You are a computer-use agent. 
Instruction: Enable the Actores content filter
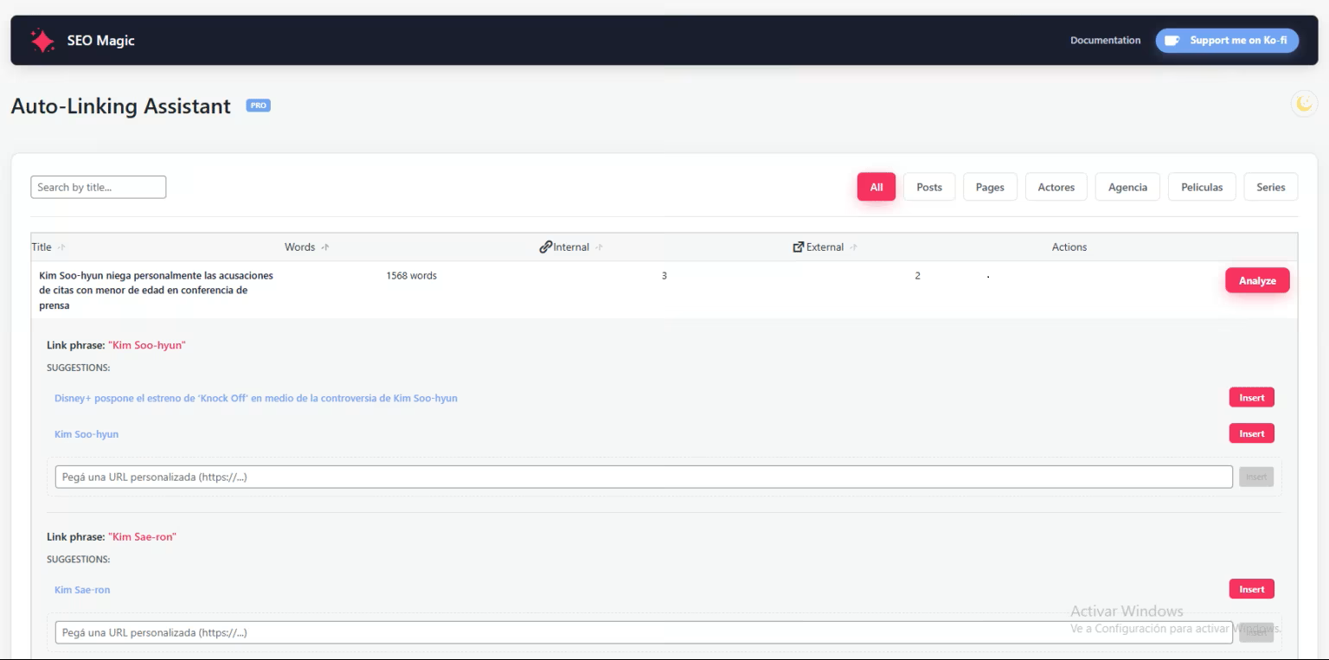(1056, 186)
